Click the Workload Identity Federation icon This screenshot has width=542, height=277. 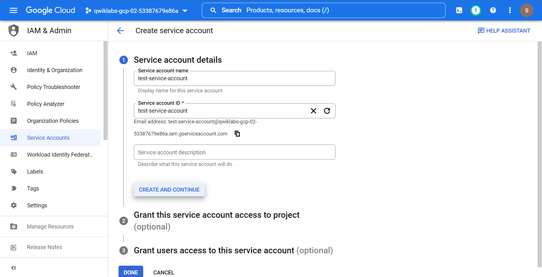tap(14, 155)
